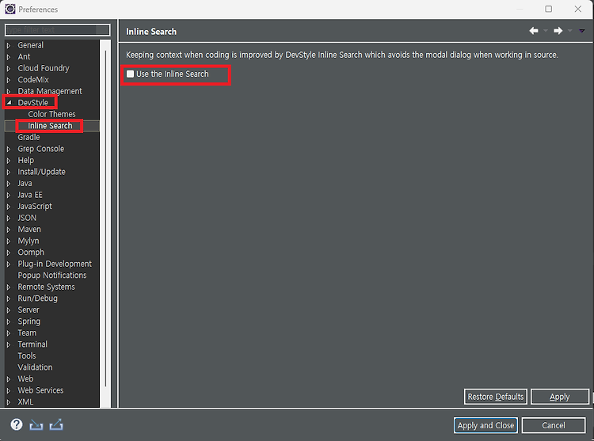The width and height of the screenshot is (594, 441).
Task: Select the Java EE category
Action: coord(30,195)
